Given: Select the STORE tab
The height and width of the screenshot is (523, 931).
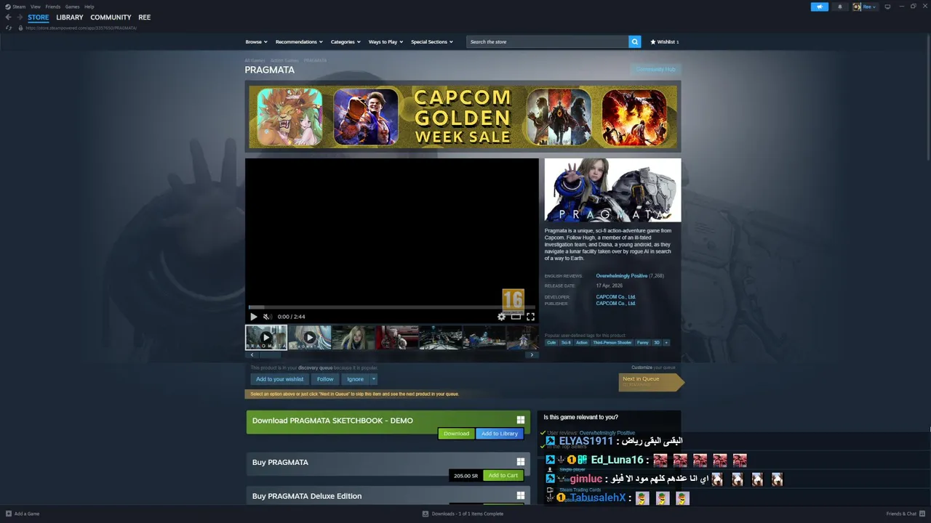Looking at the screenshot, I should pos(39,17).
